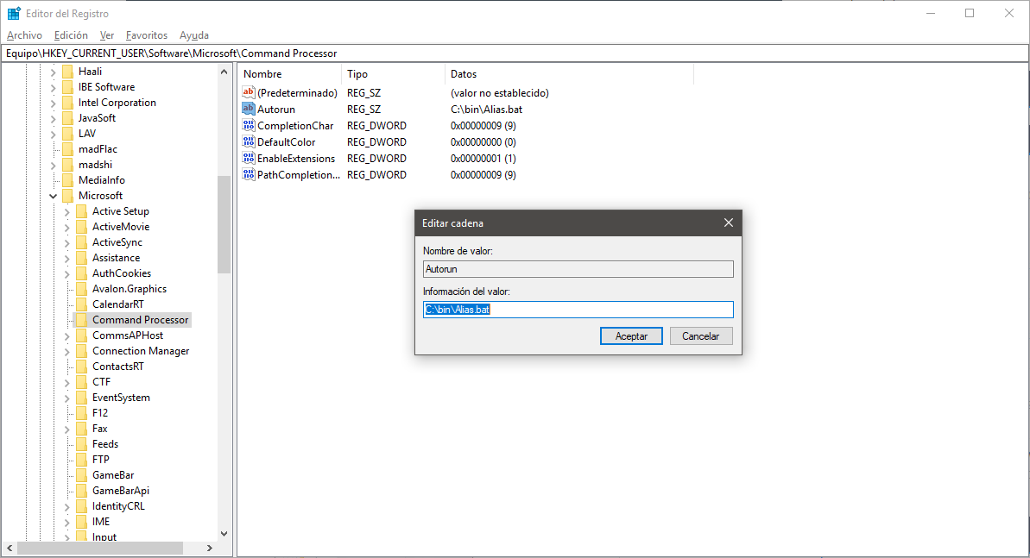Click the Autorun string value icon
This screenshot has width=1030, height=558.
click(249, 109)
